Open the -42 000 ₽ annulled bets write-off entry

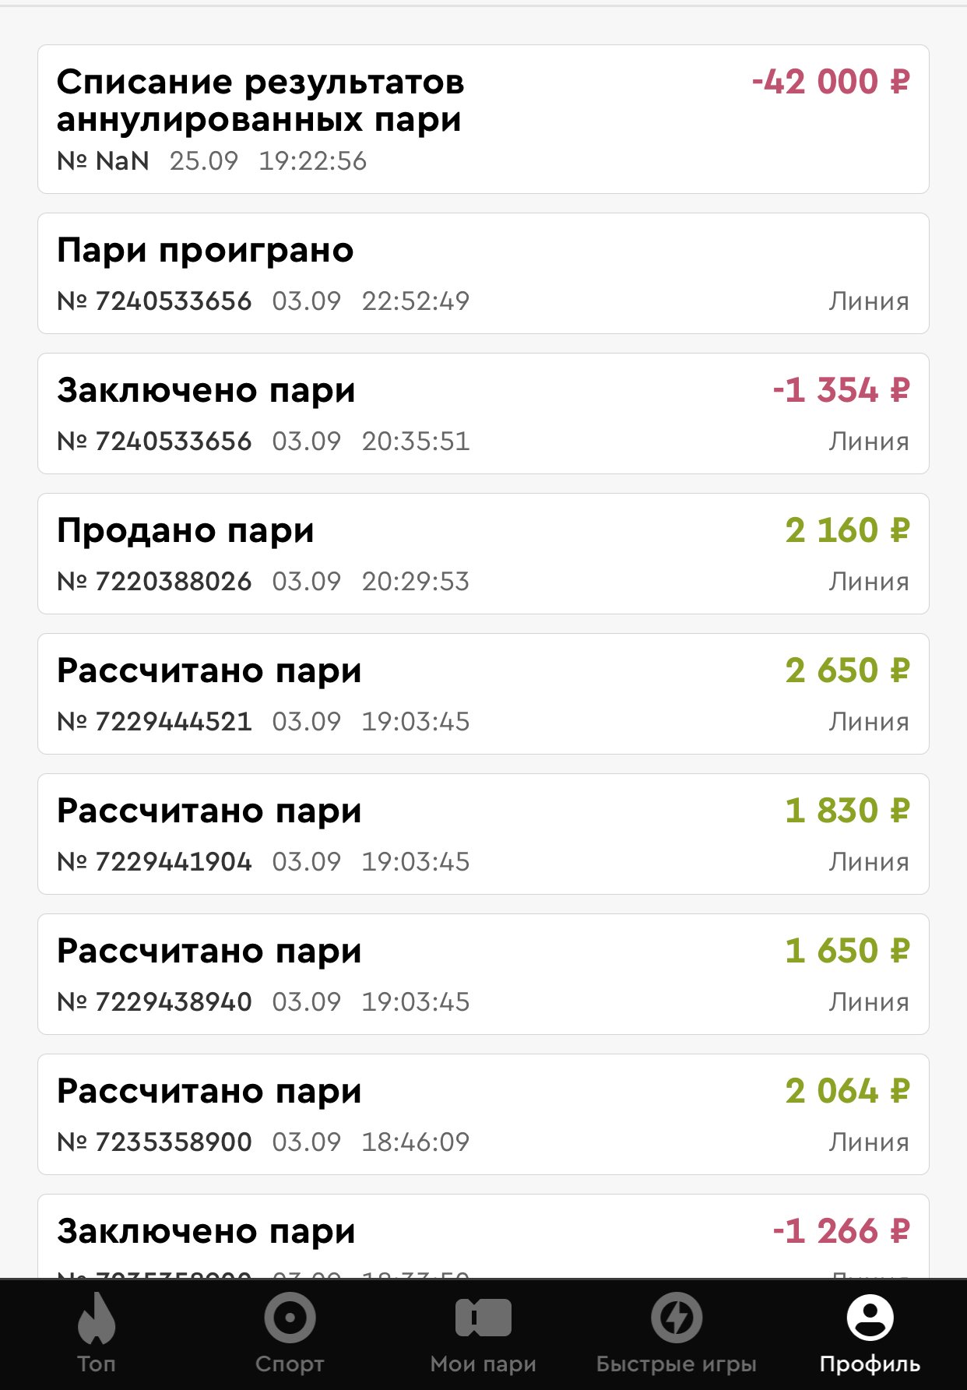(483, 119)
